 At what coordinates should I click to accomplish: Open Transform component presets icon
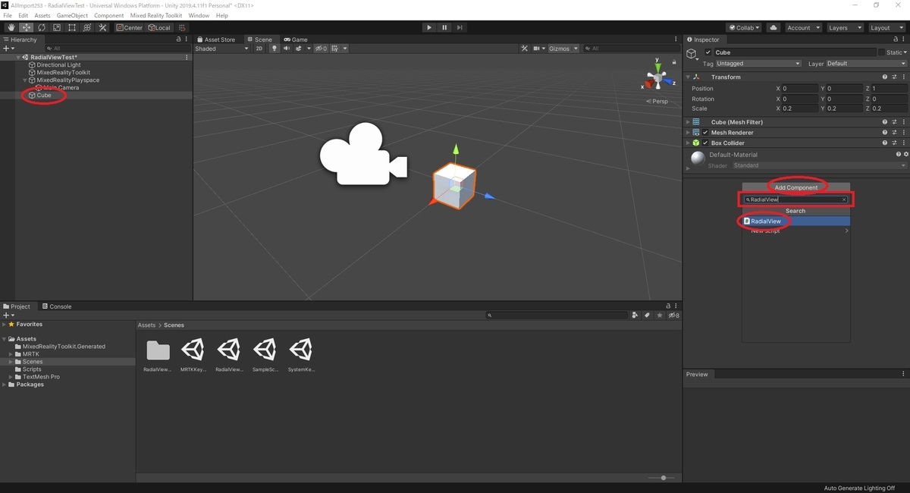(894, 77)
